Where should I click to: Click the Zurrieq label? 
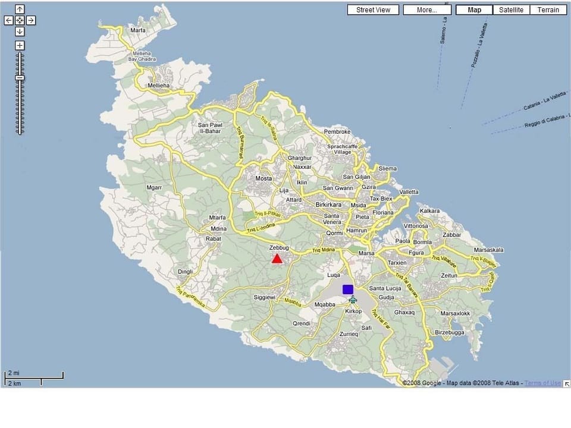[x=349, y=333]
